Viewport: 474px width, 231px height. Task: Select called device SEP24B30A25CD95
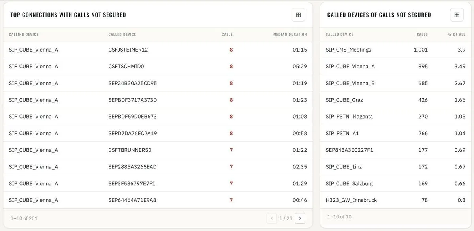pyautogui.click(x=133, y=83)
